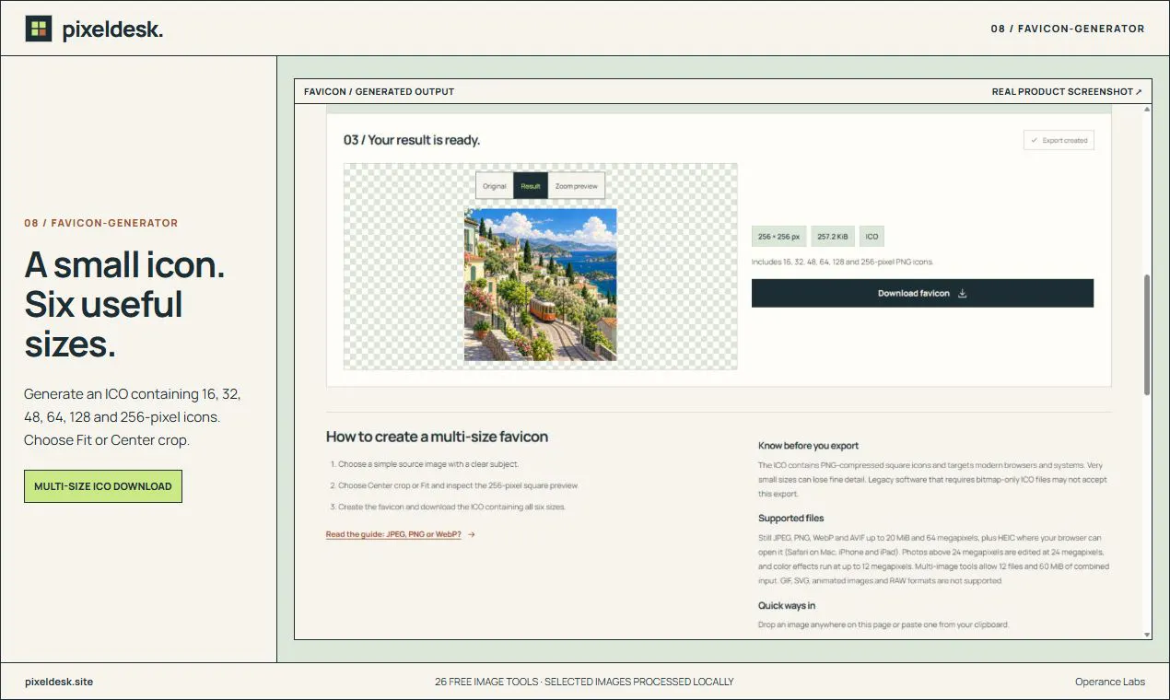Click the pixeldesk green grid logo icon
The image size is (1170, 700).
(x=39, y=29)
